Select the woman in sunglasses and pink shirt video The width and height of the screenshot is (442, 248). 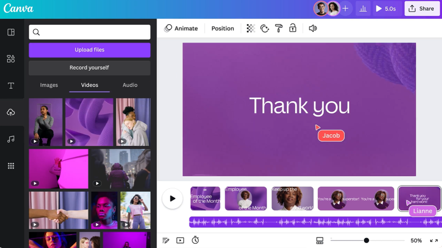point(135,210)
